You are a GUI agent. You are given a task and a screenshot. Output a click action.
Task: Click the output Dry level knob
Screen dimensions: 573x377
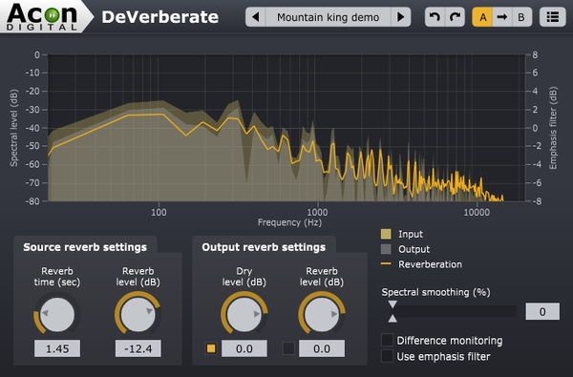[x=244, y=315]
